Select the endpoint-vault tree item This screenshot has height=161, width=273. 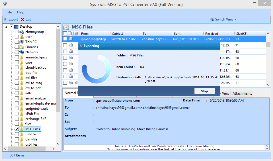pos(36,109)
